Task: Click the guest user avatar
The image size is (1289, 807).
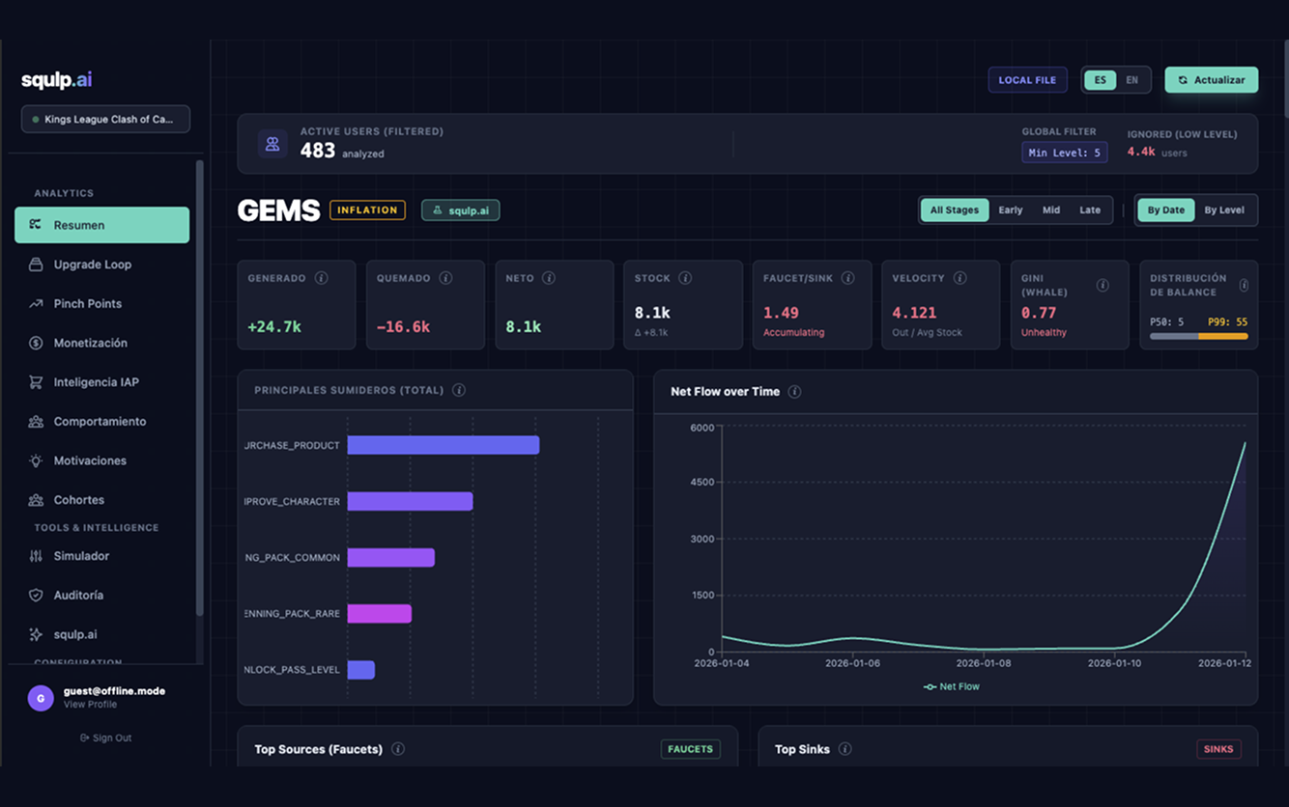Action: click(x=41, y=698)
